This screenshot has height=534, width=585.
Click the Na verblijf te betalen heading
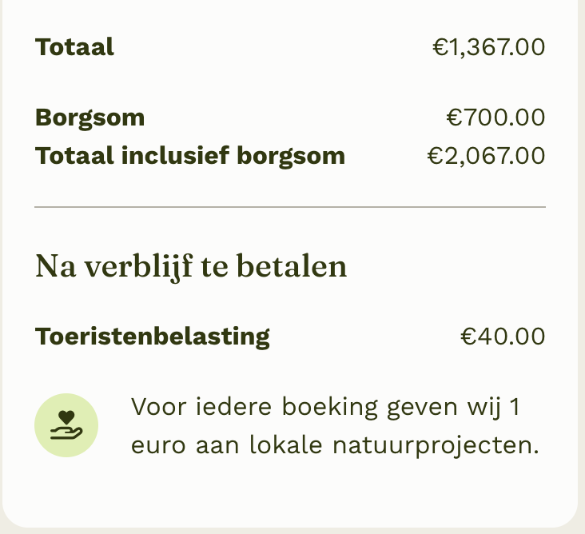(x=191, y=266)
